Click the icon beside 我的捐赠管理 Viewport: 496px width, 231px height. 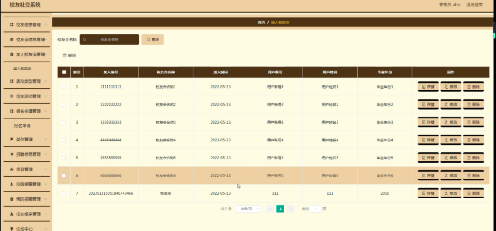(11, 199)
